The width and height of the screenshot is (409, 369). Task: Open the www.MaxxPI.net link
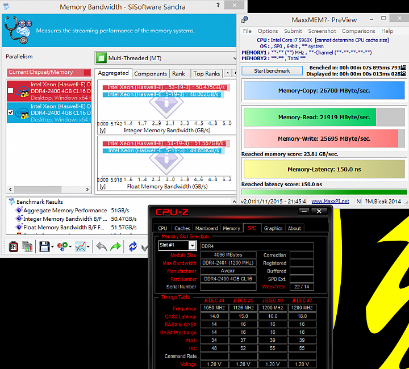click(330, 201)
